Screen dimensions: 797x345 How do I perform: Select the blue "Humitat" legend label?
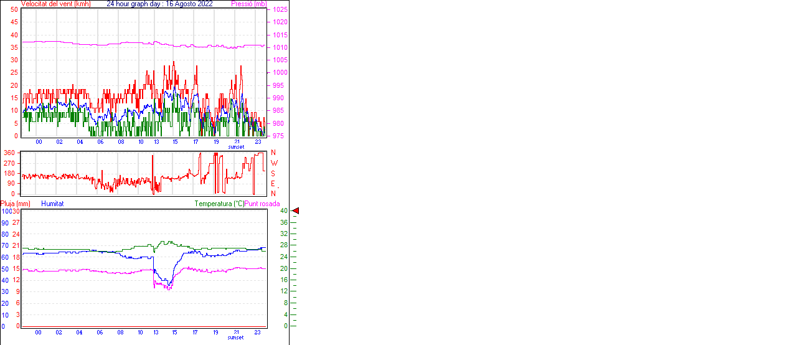[x=52, y=204]
